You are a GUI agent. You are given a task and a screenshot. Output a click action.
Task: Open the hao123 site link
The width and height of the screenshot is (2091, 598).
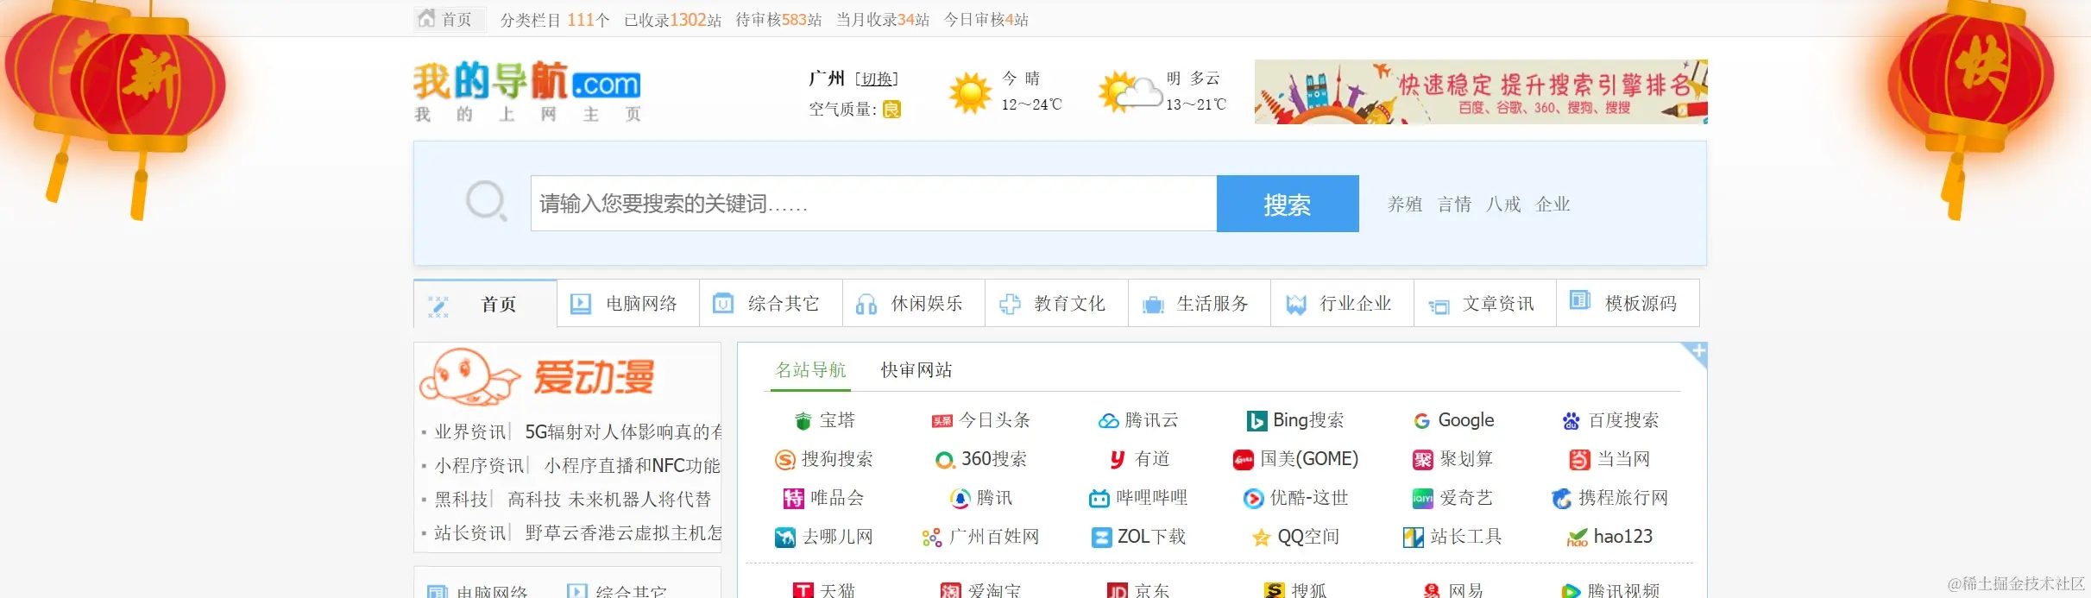coord(1609,538)
